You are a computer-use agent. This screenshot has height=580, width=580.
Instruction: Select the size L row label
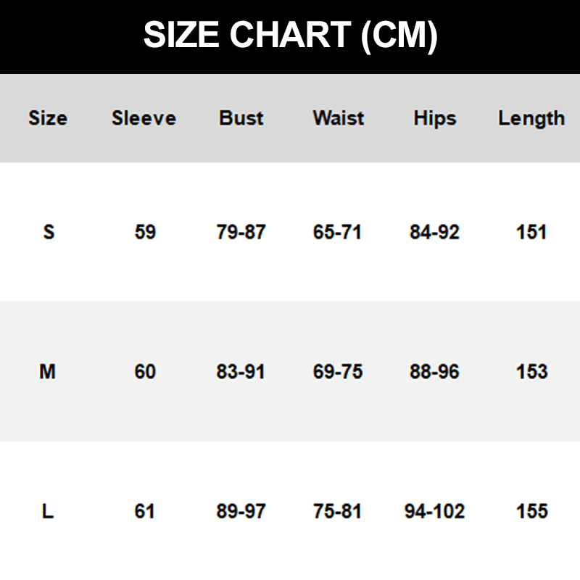pyautogui.click(x=48, y=511)
